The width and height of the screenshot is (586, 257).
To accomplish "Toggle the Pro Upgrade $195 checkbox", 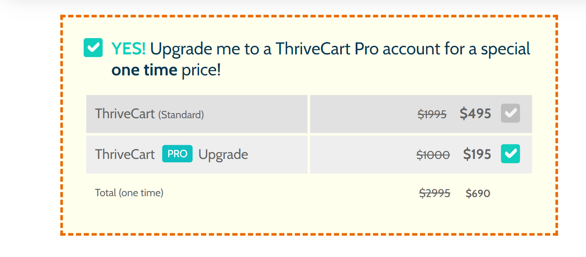I will coord(510,154).
